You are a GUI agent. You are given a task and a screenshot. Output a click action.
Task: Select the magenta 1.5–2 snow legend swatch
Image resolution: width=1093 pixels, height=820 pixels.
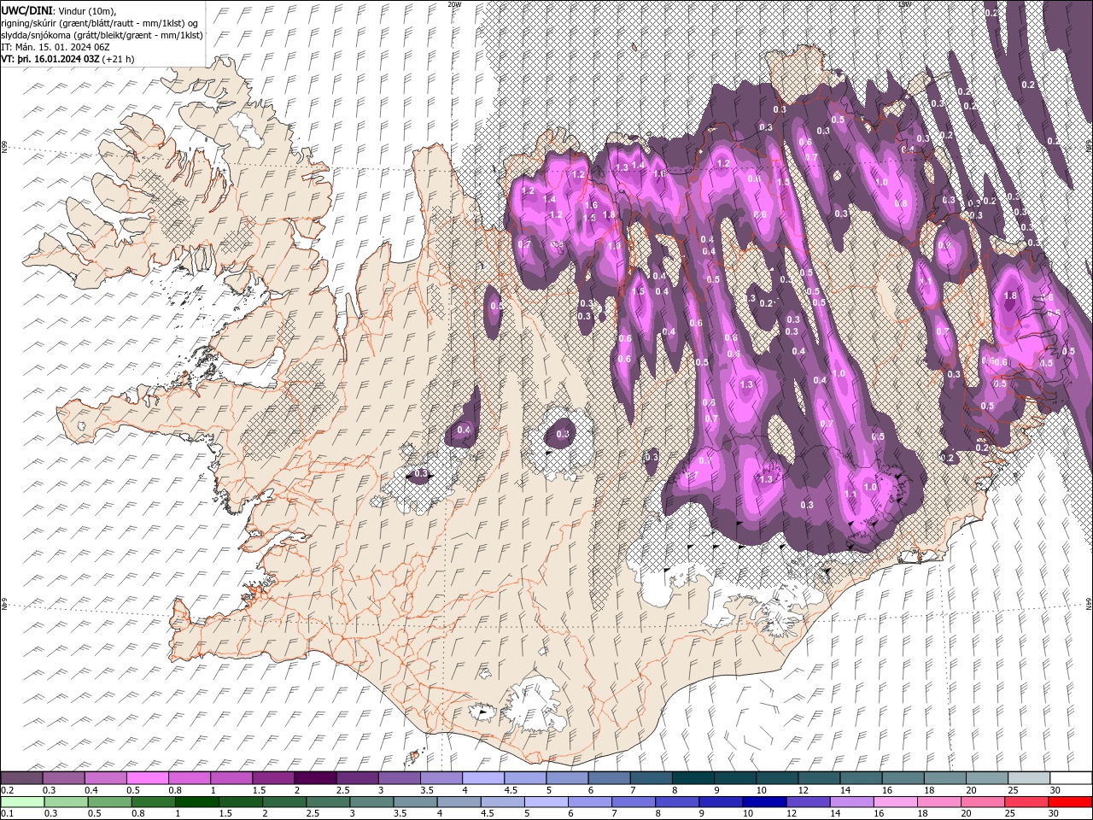coord(273,778)
